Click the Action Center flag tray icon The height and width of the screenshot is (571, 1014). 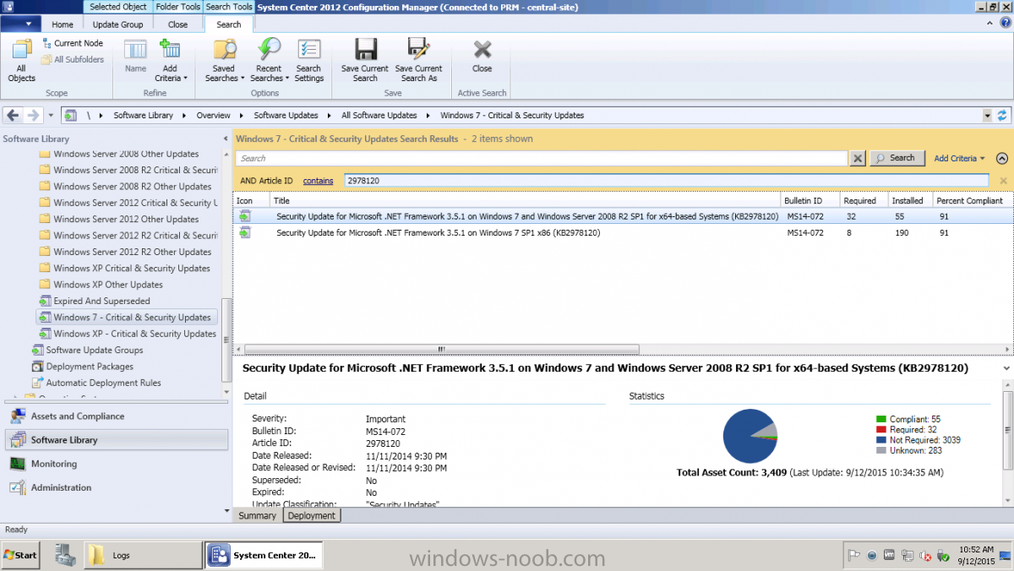(x=854, y=555)
